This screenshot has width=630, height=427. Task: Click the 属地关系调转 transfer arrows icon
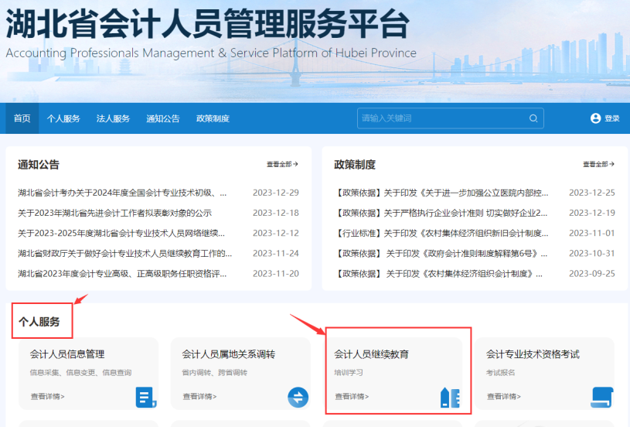point(298,398)
